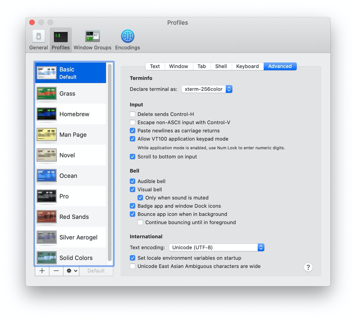Switch to the Shell tab
The image size is (356, 320).
point(221,66)
